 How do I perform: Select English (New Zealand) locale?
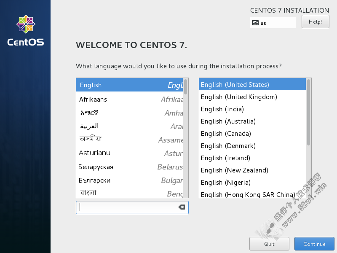click(x=252, y=170)
